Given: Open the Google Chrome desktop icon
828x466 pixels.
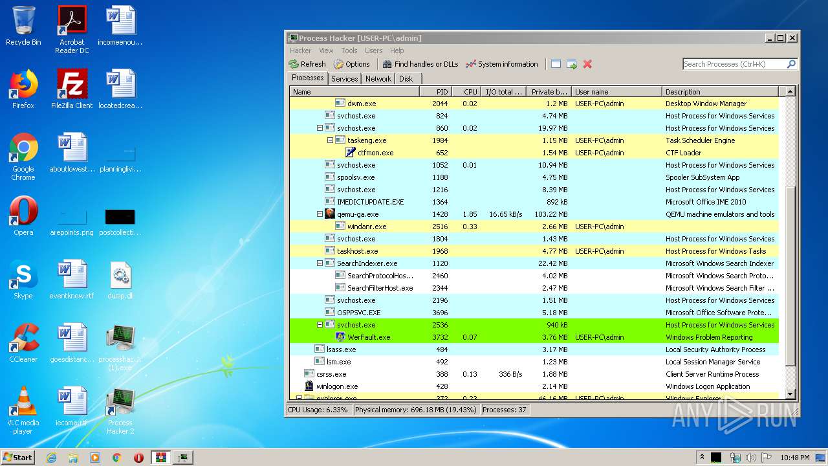Looking at the screenshot, I should tap(23, 157).
